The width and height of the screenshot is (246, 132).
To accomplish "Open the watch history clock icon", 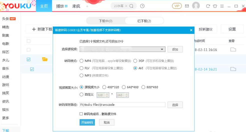I will pyautogui.click(x=142, y=6).
